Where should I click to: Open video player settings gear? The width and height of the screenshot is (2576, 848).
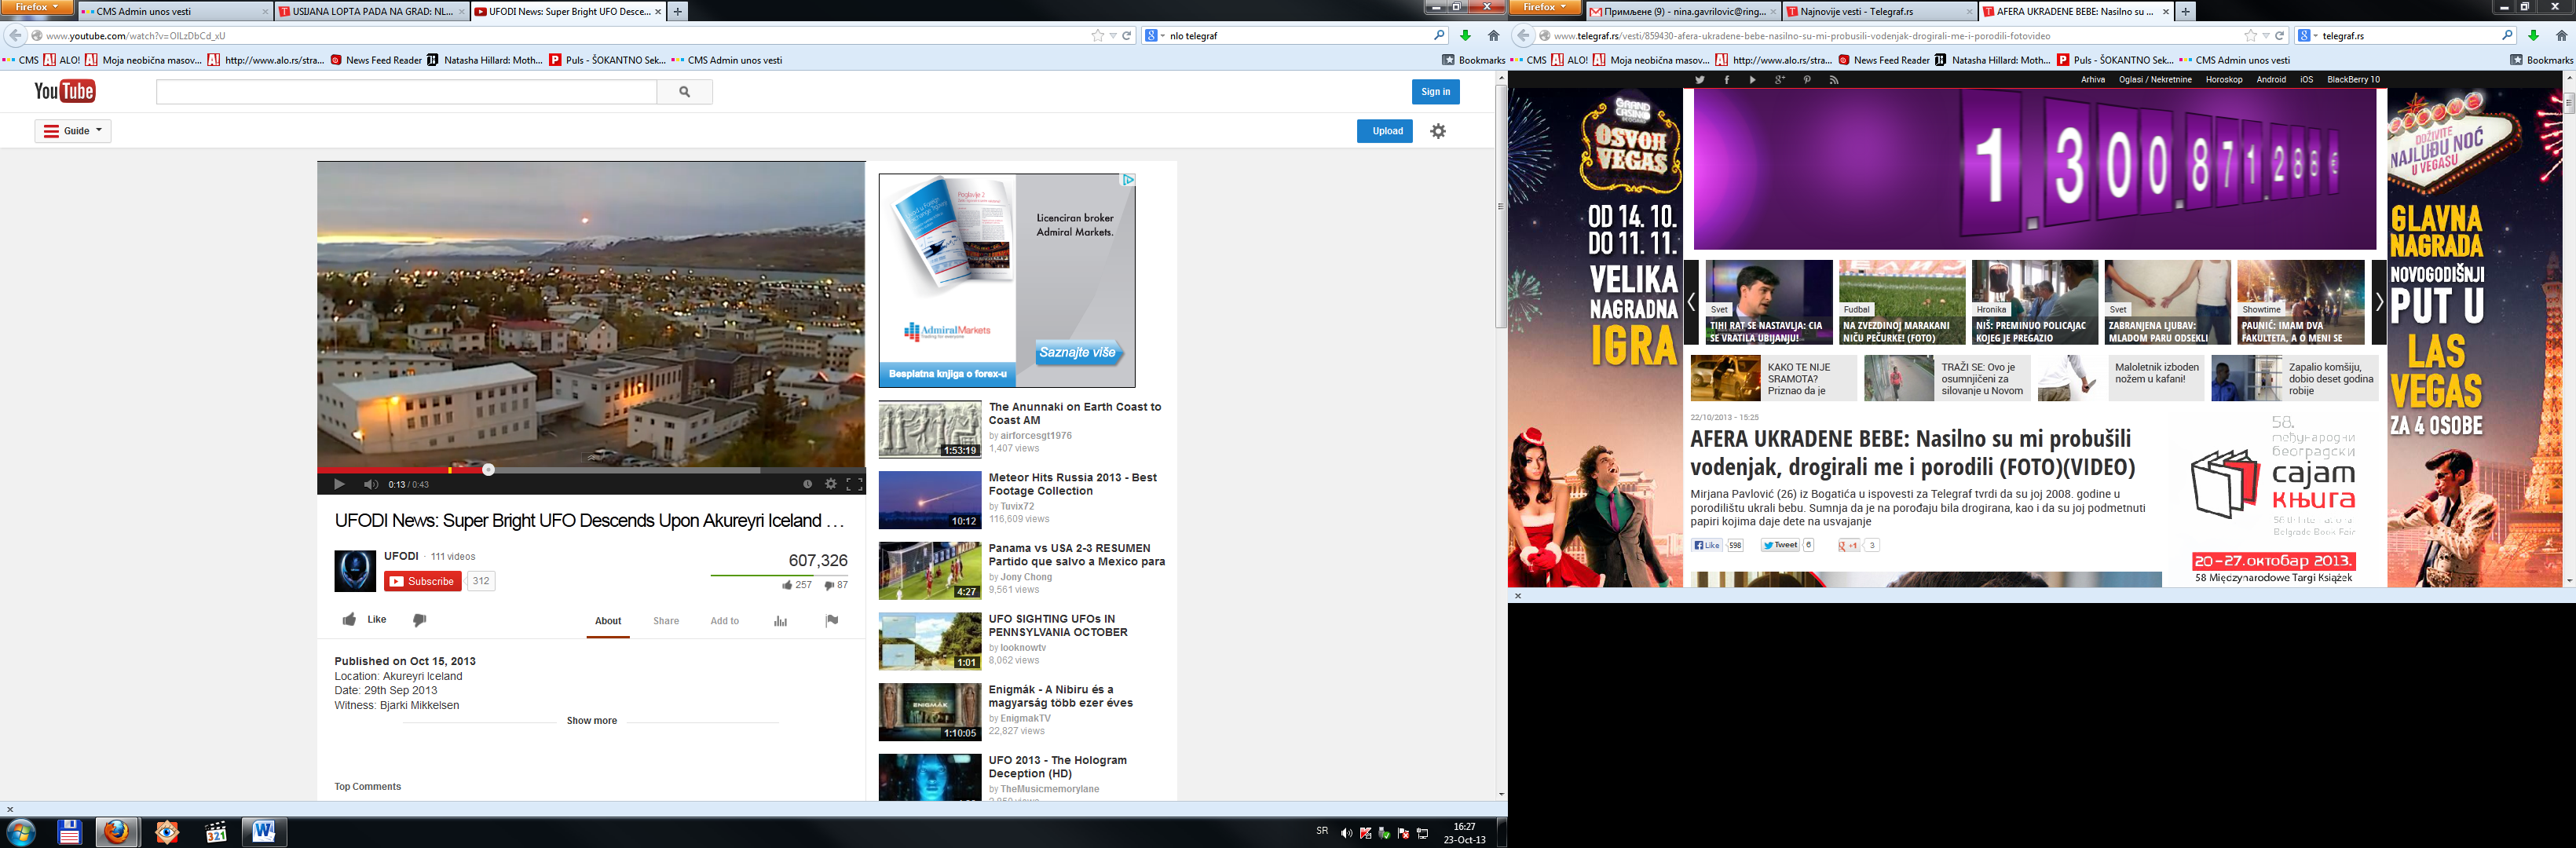[x=830, y=484]
